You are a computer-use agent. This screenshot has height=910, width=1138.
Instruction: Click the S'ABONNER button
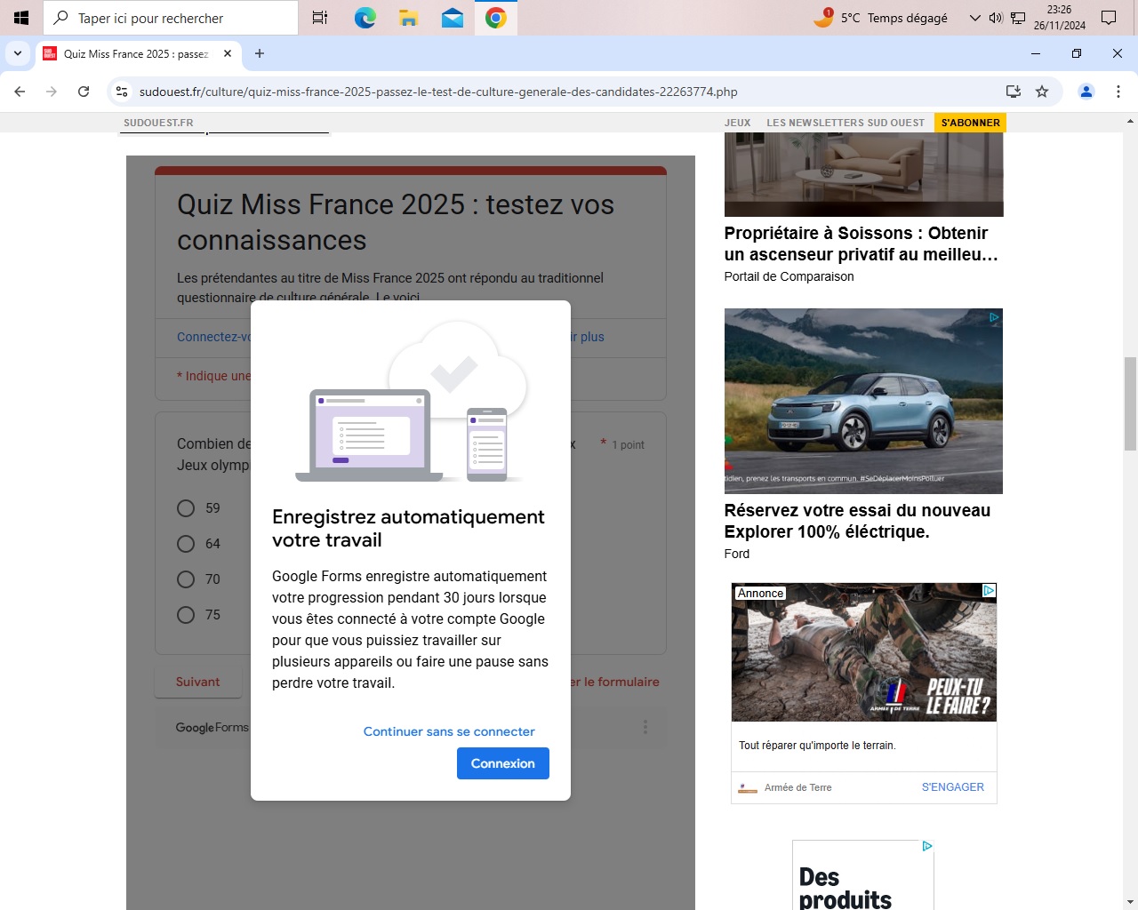[971, 123]
